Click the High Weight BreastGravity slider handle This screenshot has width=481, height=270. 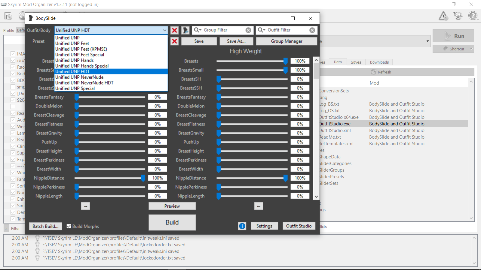click(x=219, y=133)
